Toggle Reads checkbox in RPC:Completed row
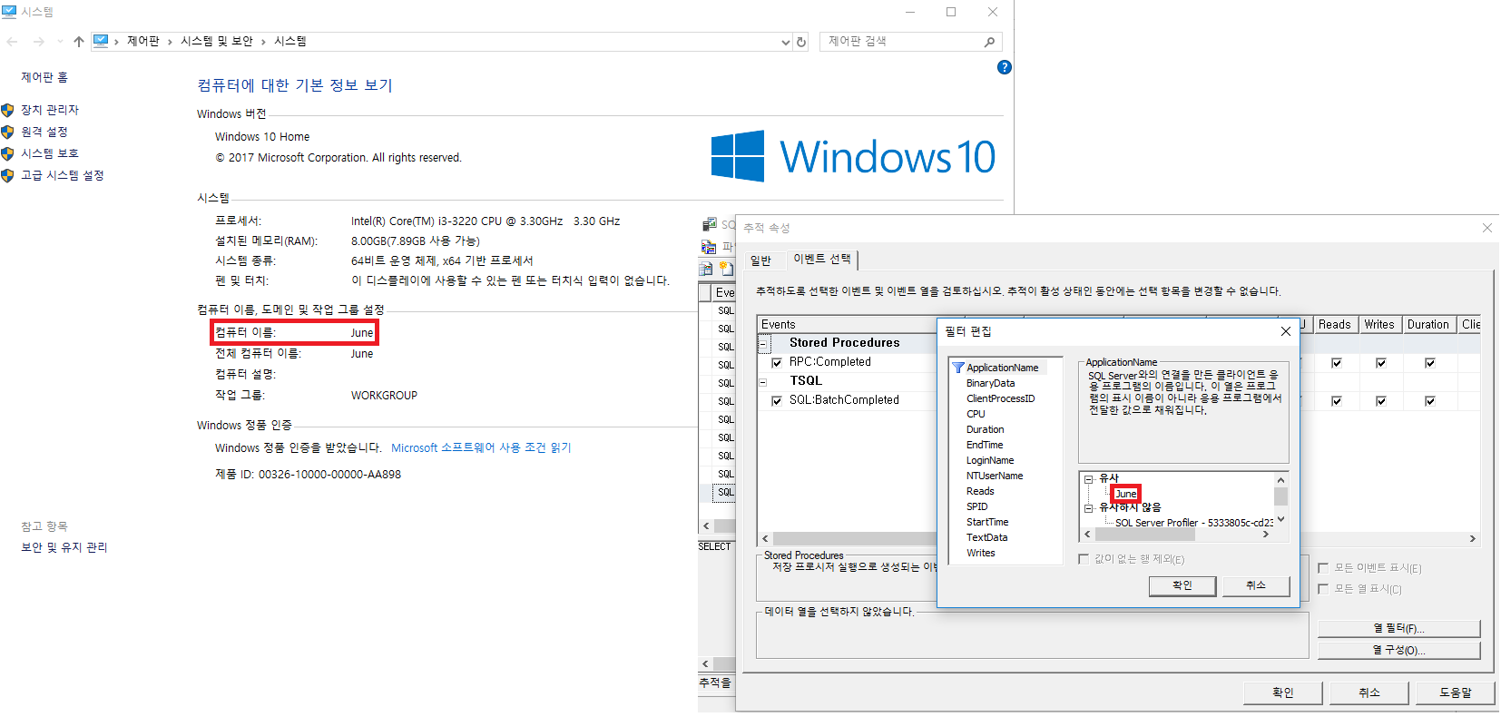The image size is (1501, 717). tap(1336, 363)
